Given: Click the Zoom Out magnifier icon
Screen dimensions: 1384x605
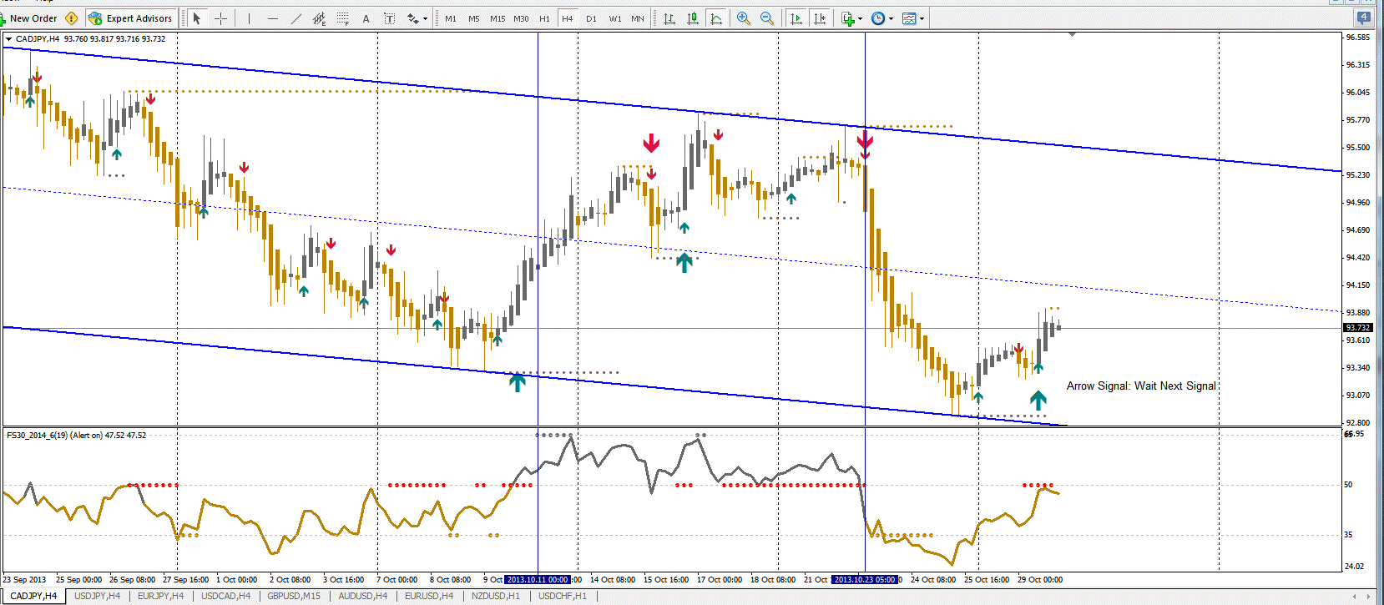Looking at the screenshot, I should (x=766, y=18).
